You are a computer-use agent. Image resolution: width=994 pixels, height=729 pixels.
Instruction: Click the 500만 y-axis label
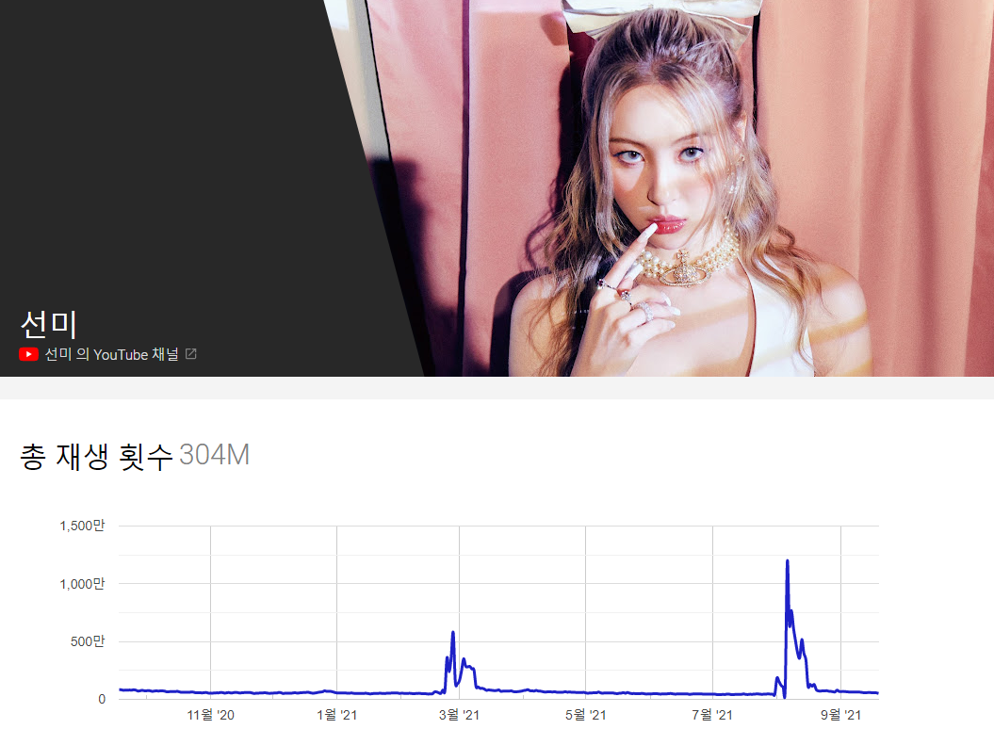click(89, 641)
